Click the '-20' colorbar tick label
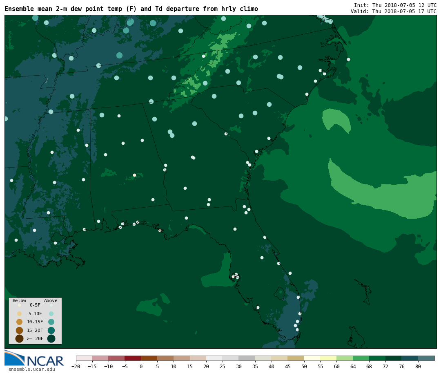441x374 pixels. [76, 366]
